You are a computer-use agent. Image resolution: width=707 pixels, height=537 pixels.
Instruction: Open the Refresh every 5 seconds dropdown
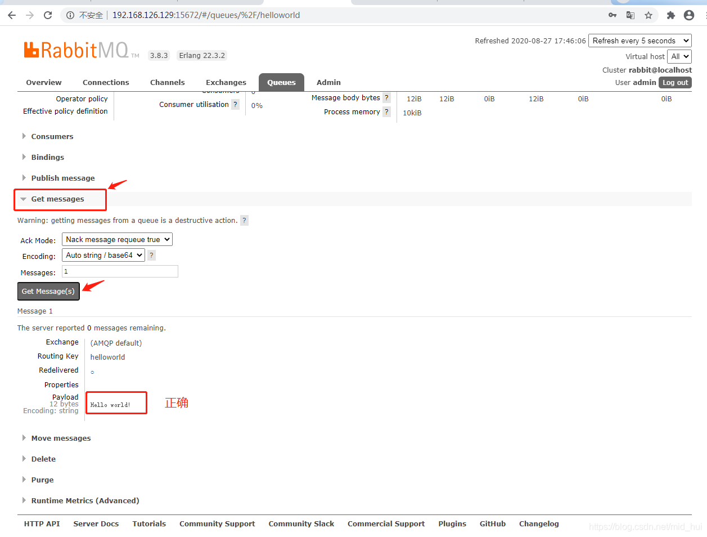(x=640, y=41)
